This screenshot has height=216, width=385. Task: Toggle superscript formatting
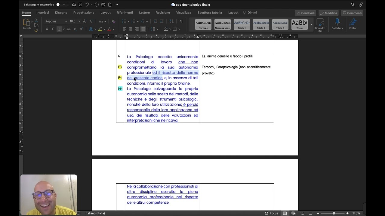81,29
